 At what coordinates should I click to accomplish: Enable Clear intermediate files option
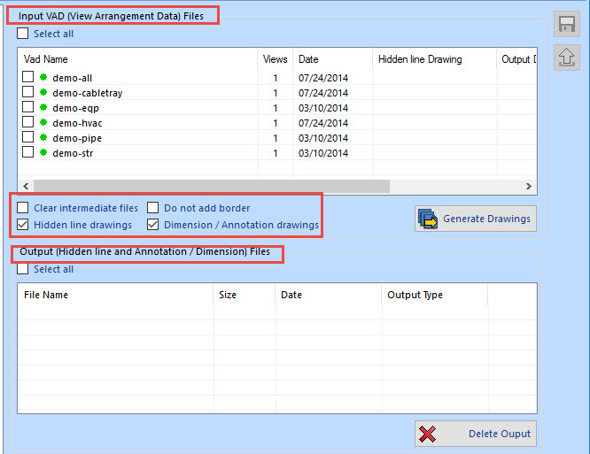(23, 208)
